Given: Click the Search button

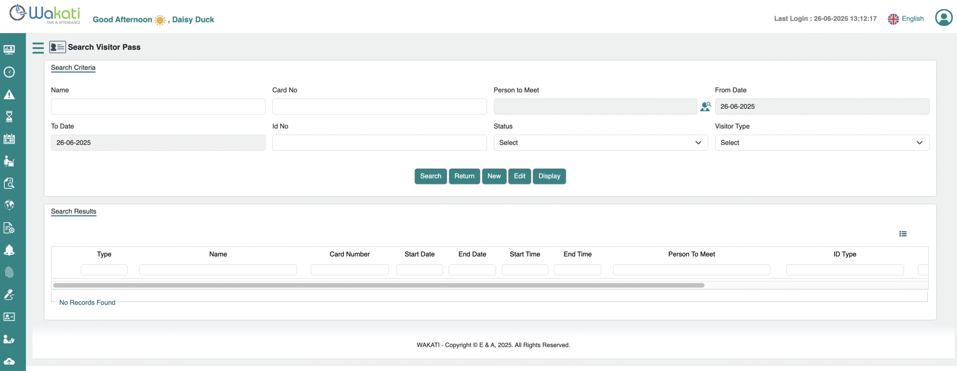Looking at the screenshot, I should [x=430, y=176].
